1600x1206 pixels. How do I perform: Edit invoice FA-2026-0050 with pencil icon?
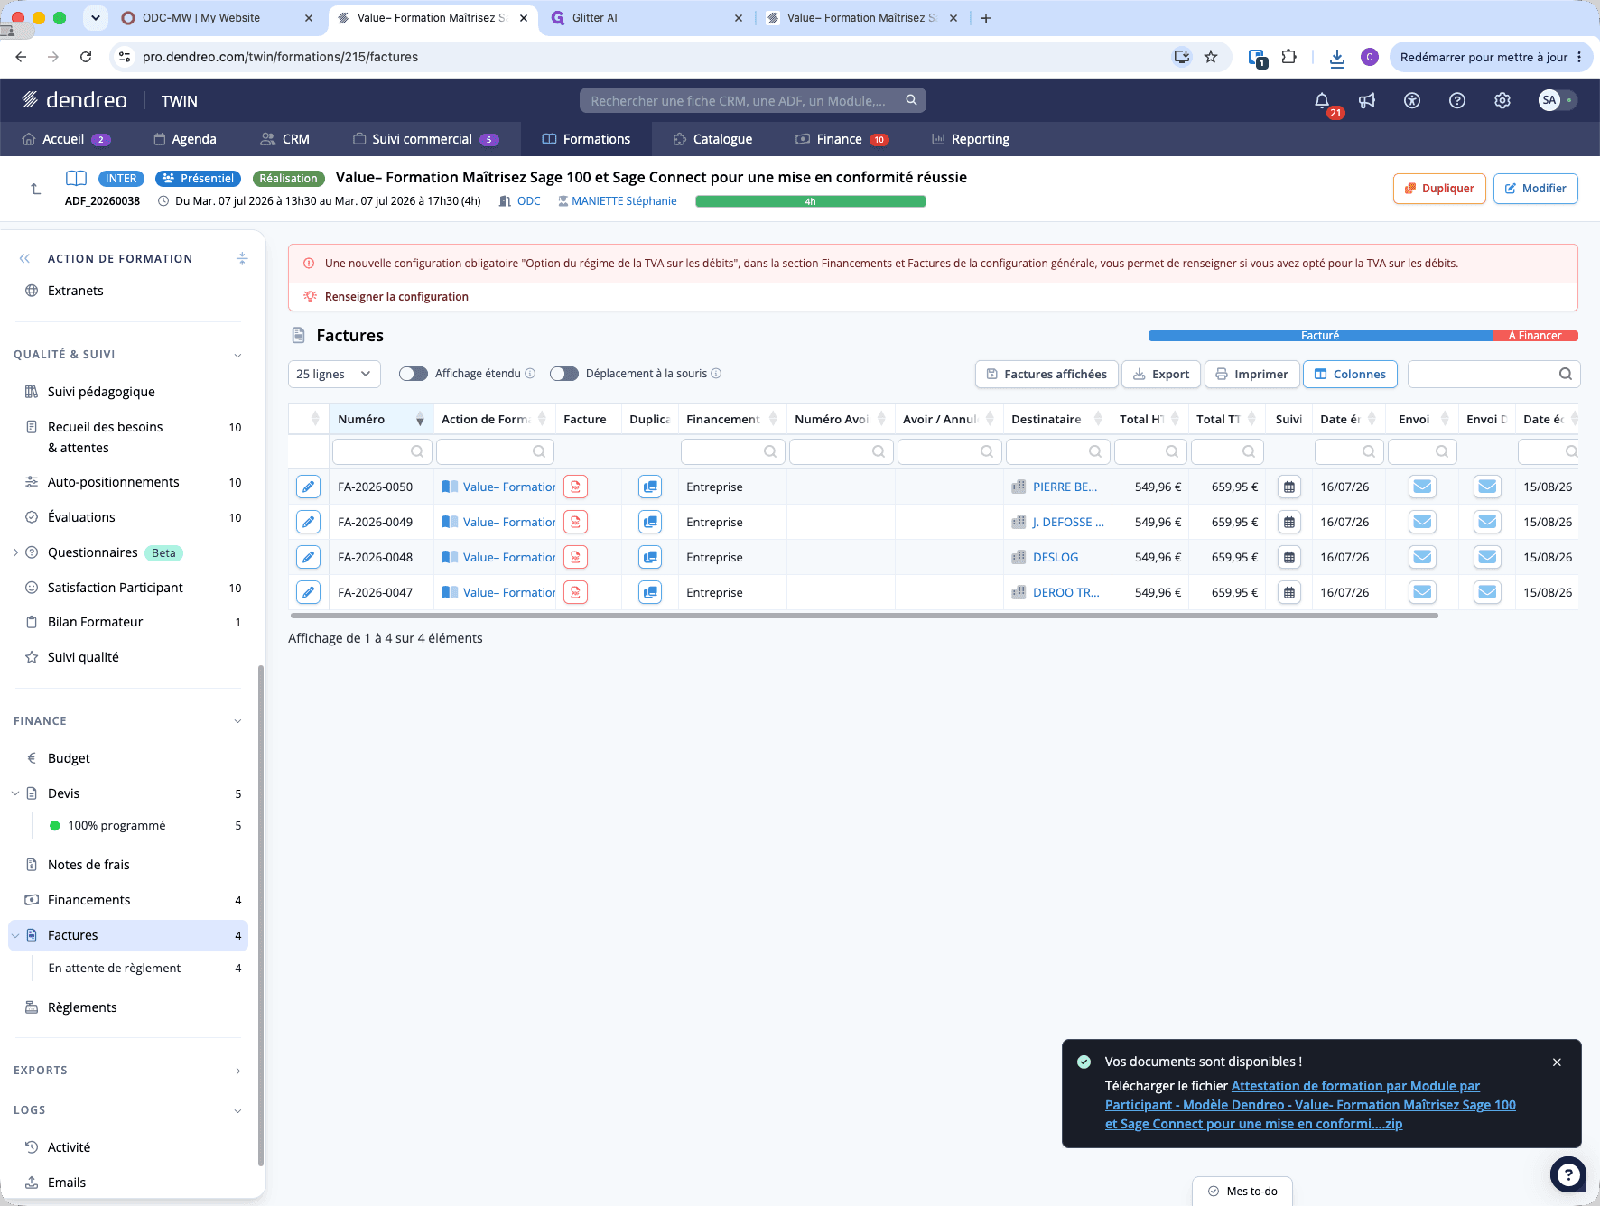308,487
